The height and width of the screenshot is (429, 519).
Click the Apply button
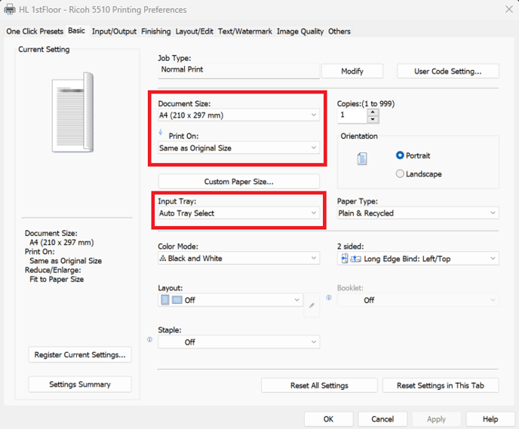pos(436,419)
